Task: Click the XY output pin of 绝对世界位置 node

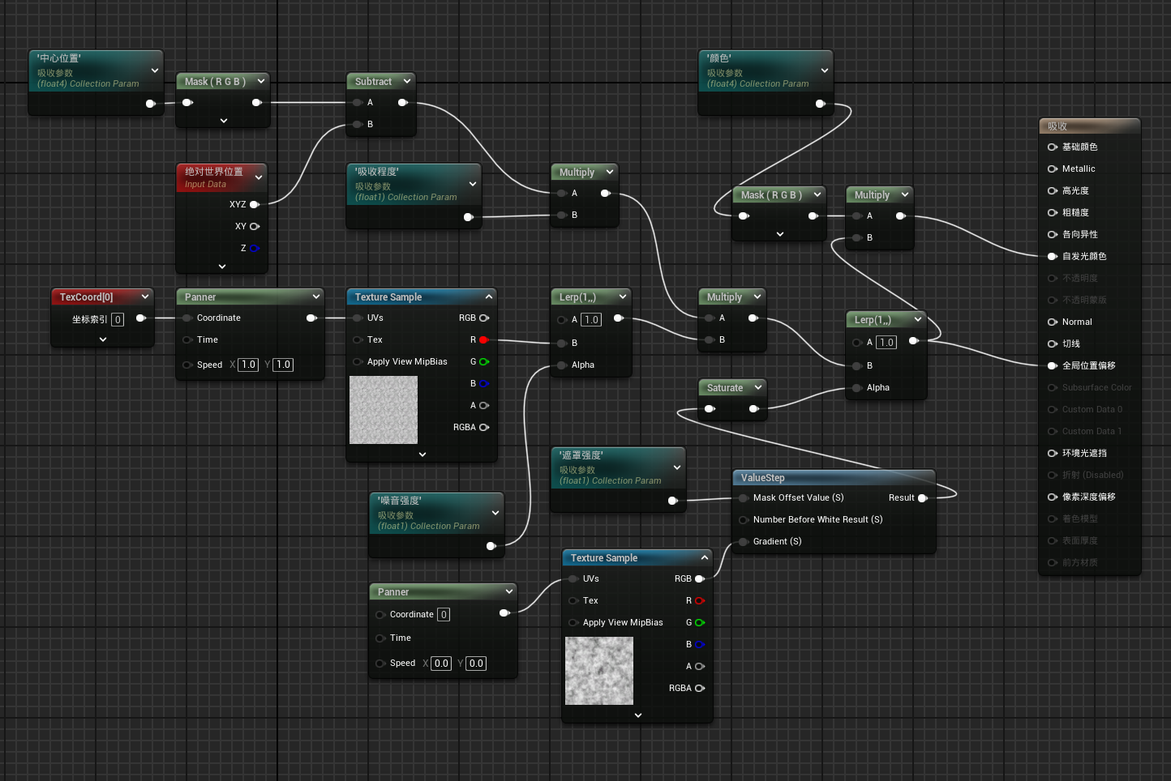Action: [x=255, y=227]
